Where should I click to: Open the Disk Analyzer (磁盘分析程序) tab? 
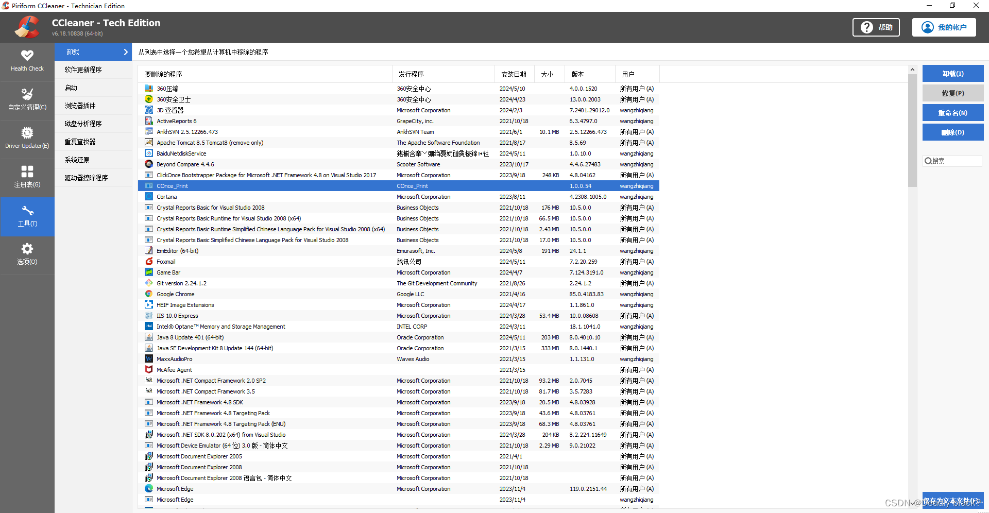coord(93,124)
